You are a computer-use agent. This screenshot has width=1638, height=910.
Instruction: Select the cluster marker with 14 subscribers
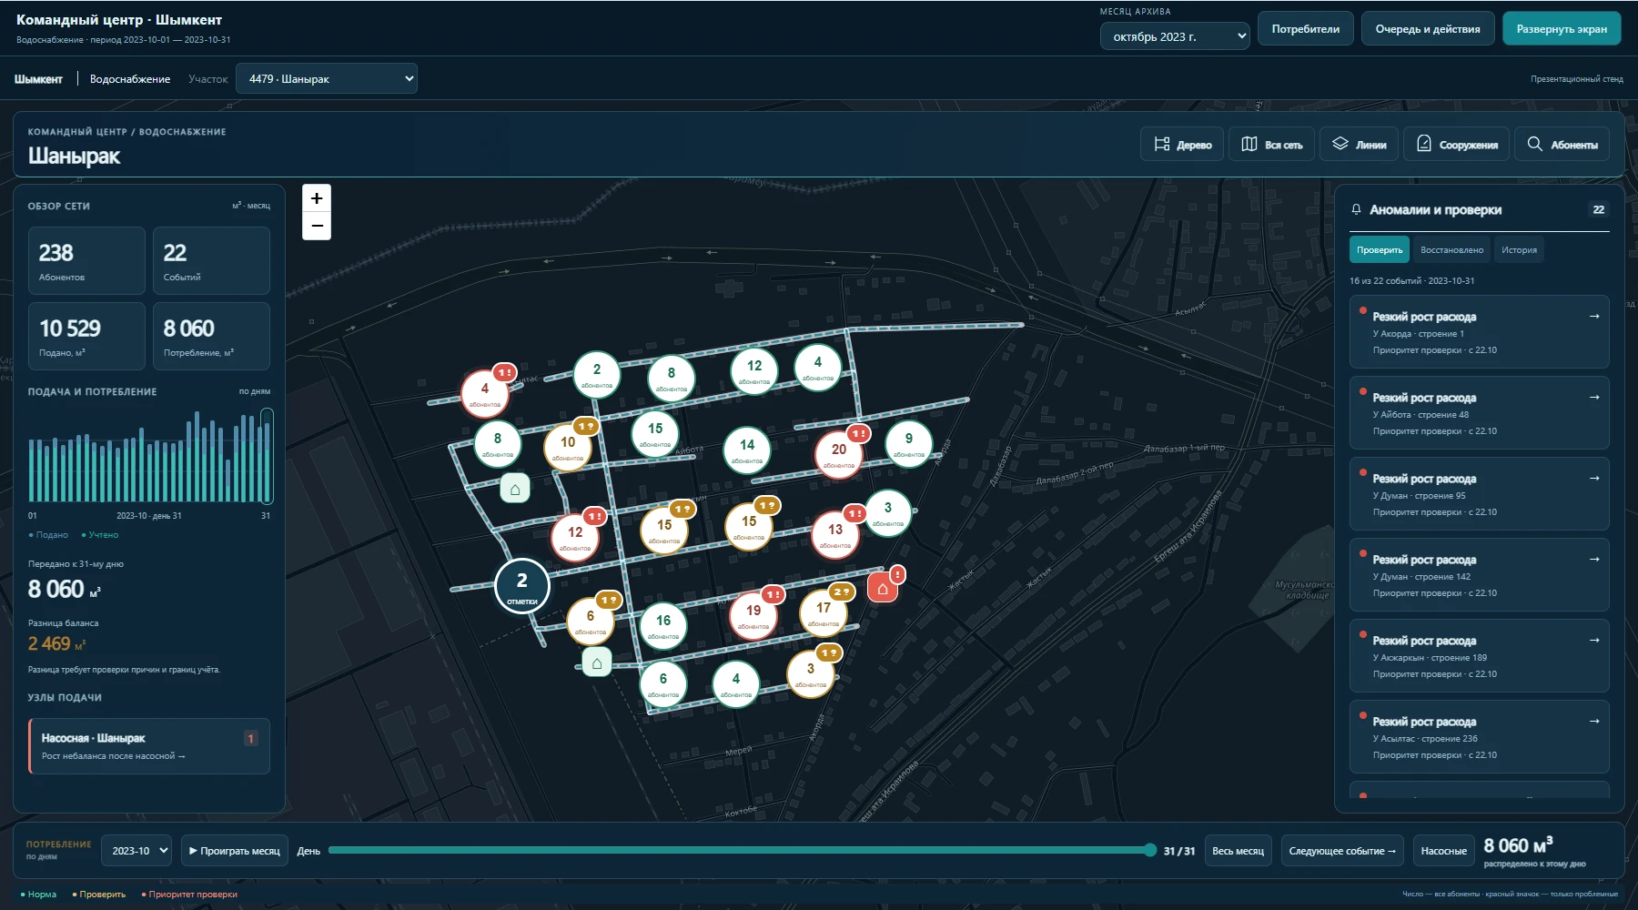click(747, 450)
